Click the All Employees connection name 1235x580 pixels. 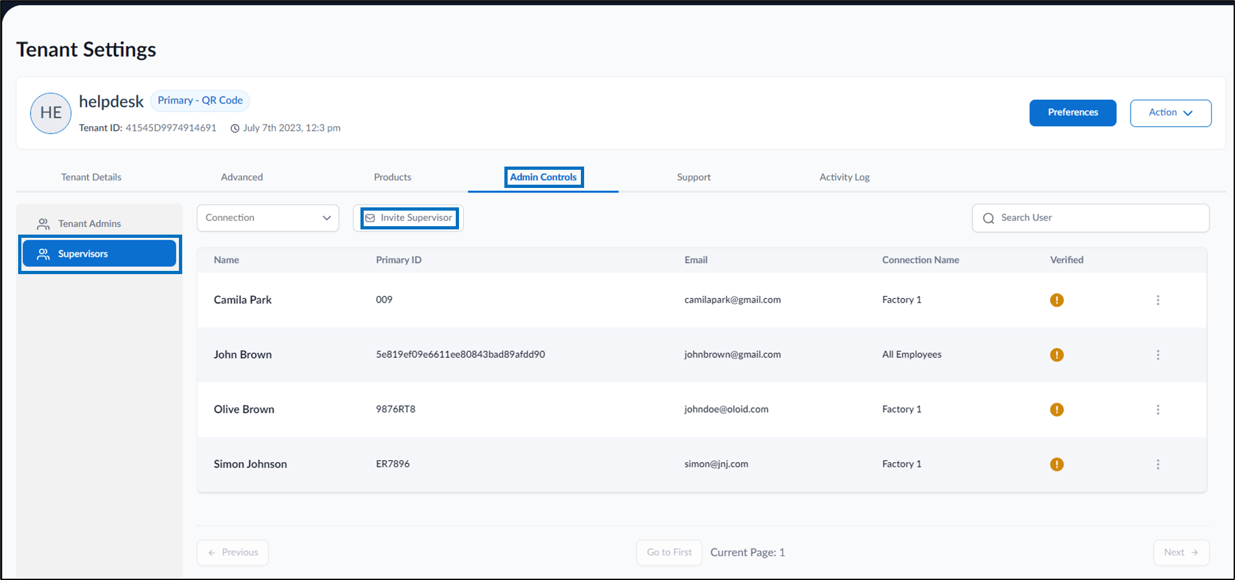pyautogui.click(x=912, y=354)
